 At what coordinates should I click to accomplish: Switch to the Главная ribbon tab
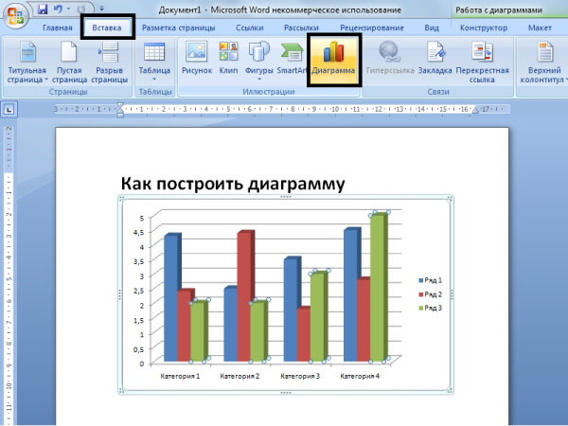click(57, 28)
